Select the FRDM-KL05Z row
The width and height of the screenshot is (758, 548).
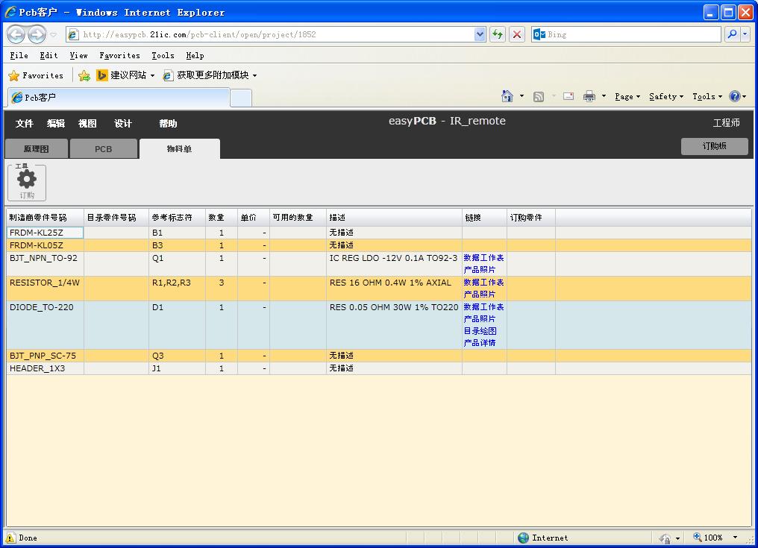coord(378,245)
